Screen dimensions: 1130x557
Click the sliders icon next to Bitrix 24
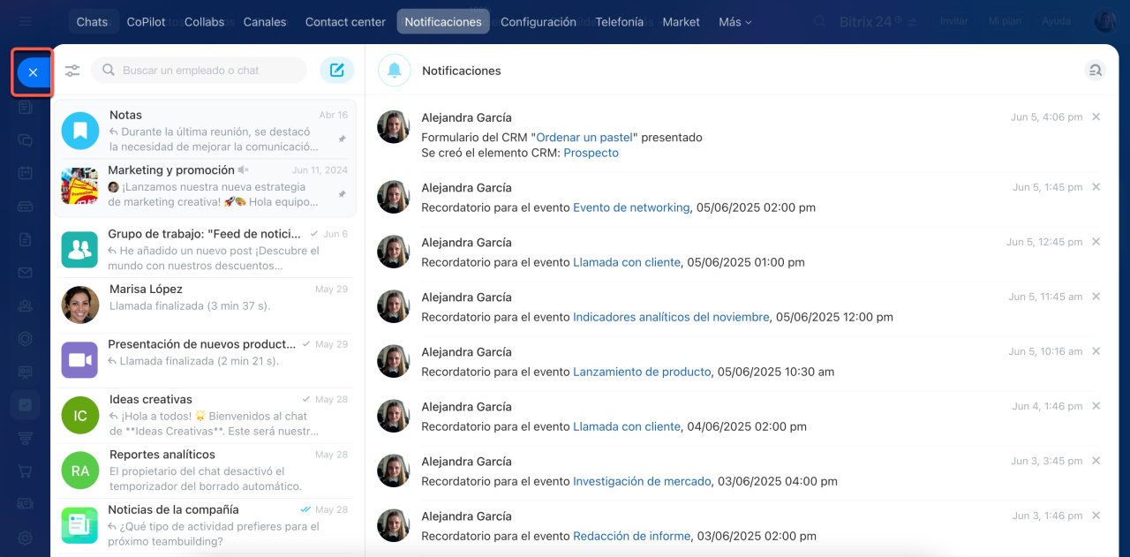tap(913, 21)
